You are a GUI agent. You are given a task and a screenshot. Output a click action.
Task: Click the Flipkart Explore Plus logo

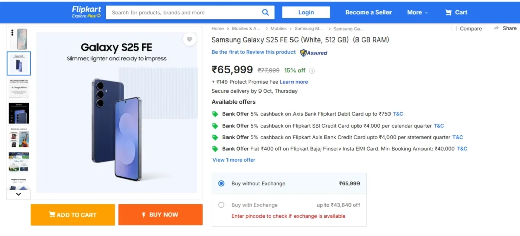(86, 12)
